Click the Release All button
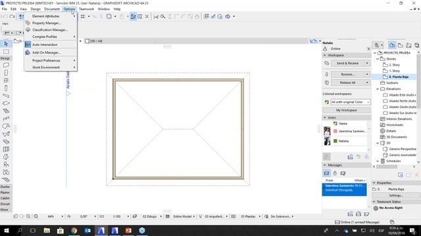 coord(347,83)
